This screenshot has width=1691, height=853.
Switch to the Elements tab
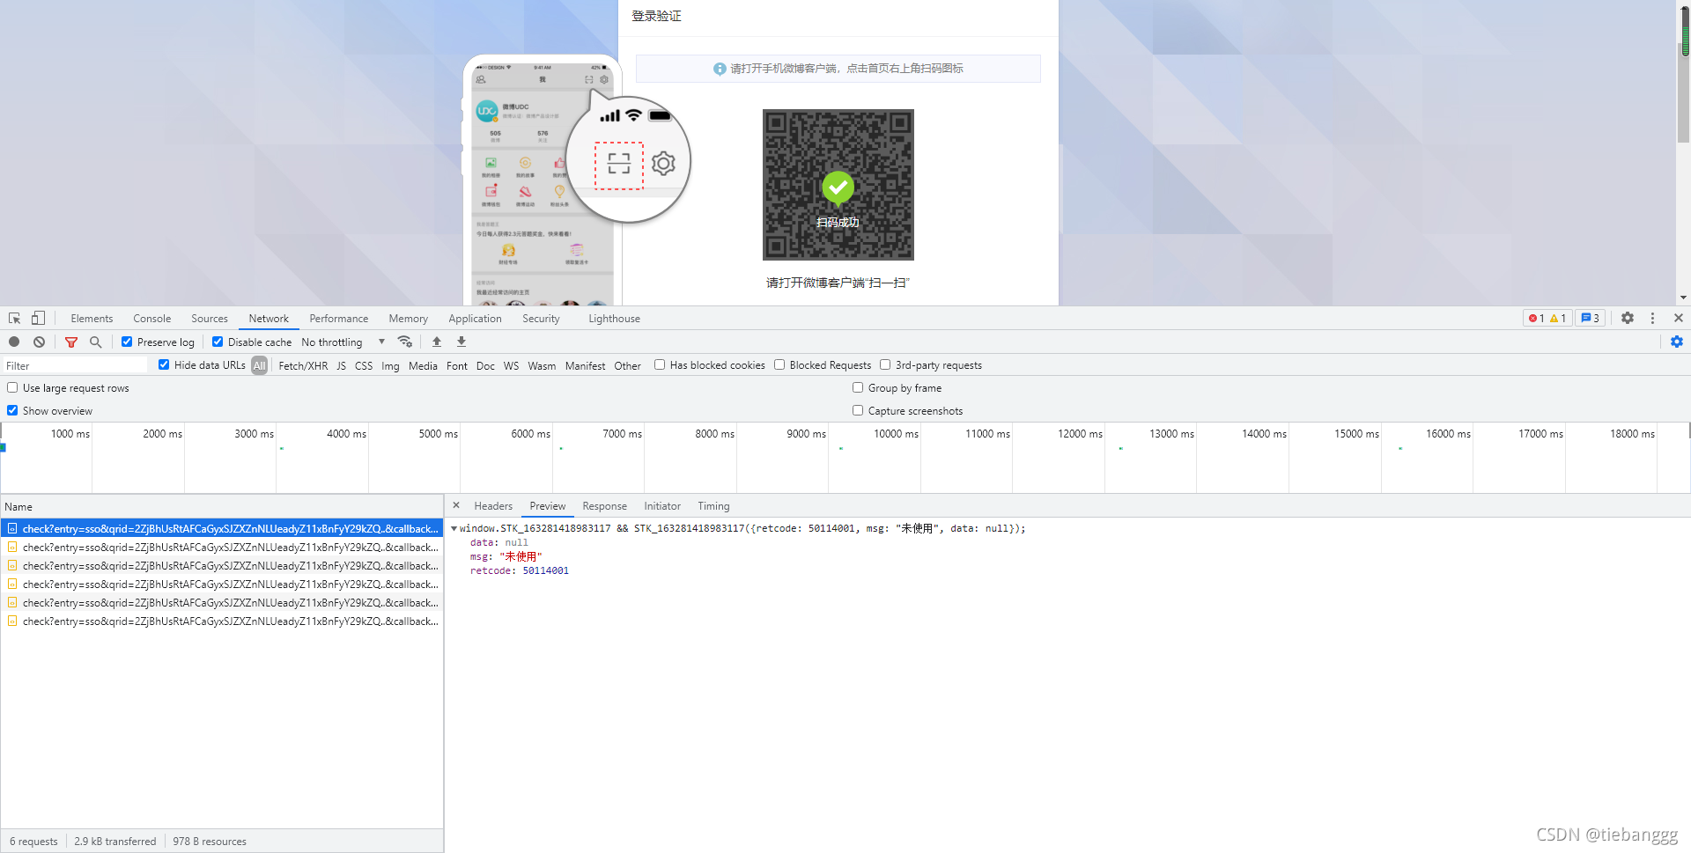(x=92, y=319)
